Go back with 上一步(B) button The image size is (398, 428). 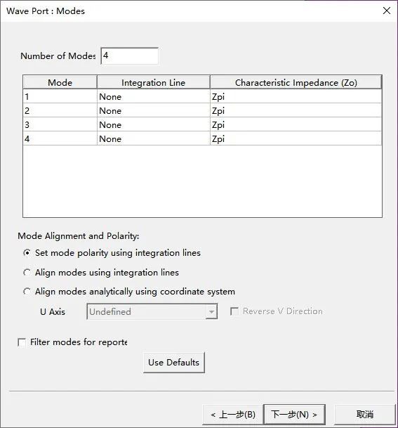tap(233, 415)
